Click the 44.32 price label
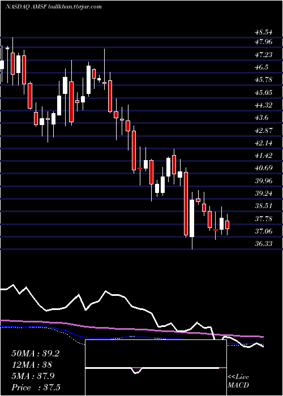283x396 pixels. (264, 105)
